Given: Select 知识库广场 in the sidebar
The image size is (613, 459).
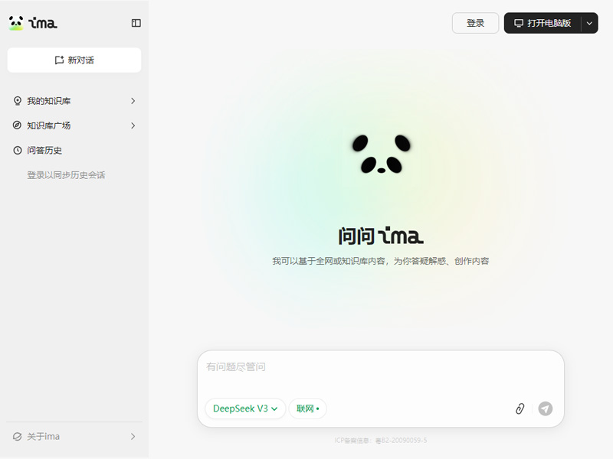Looking at the screenshot, I should [74, 125].
